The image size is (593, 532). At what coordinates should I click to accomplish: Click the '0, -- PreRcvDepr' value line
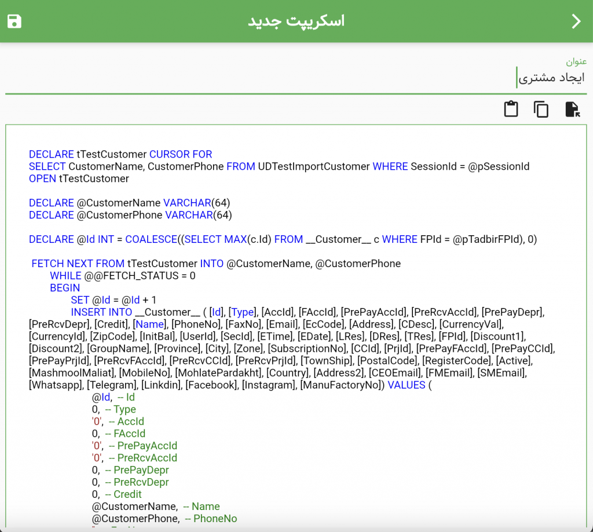[130, 482]
